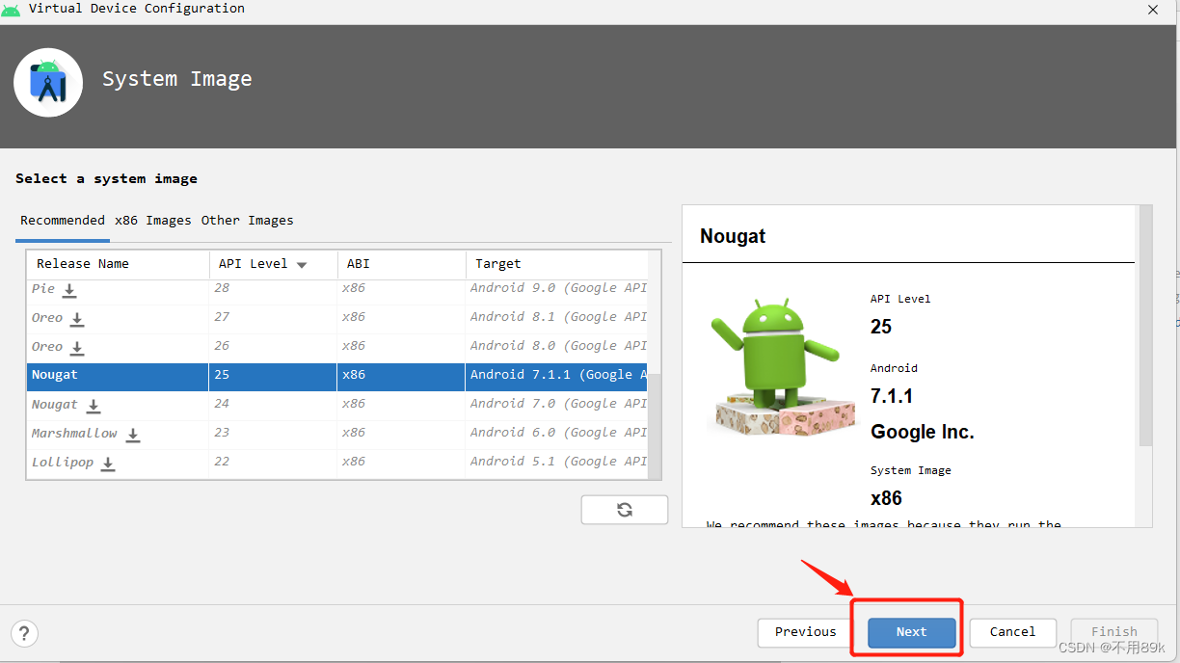Download the Marshmallow system image
This screenshot has width=1180, height=663.
[x=133, y=435]
